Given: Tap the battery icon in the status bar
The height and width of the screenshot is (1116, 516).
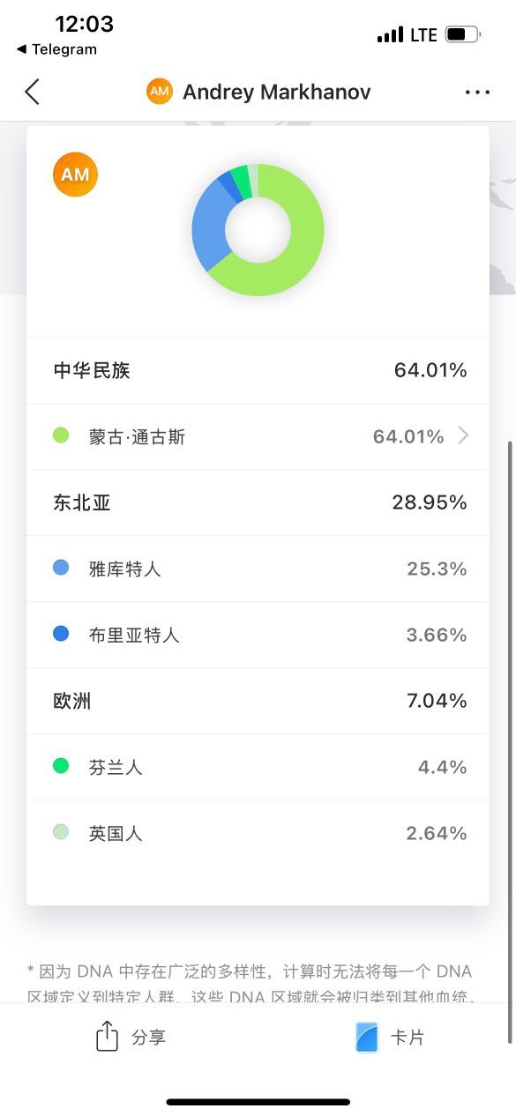Looking at the screenshot, I should click(x=463, y=34).
